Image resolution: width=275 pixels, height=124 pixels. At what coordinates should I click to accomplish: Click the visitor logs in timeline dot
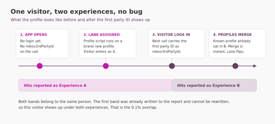(172, 66)
